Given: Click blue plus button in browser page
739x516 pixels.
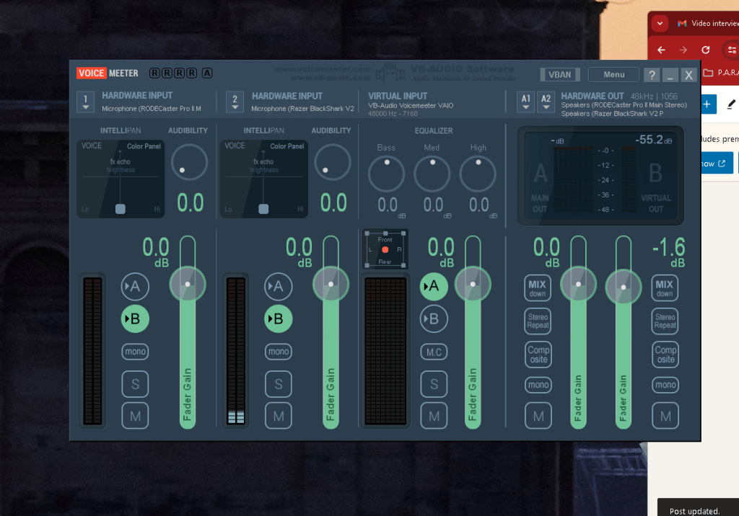Looking at the screenshot, I should pos(707,104).
